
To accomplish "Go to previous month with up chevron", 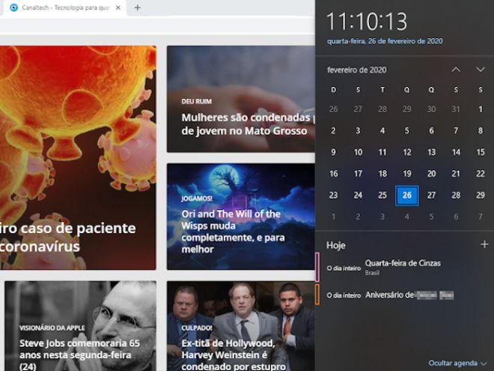I will (456, 70).
